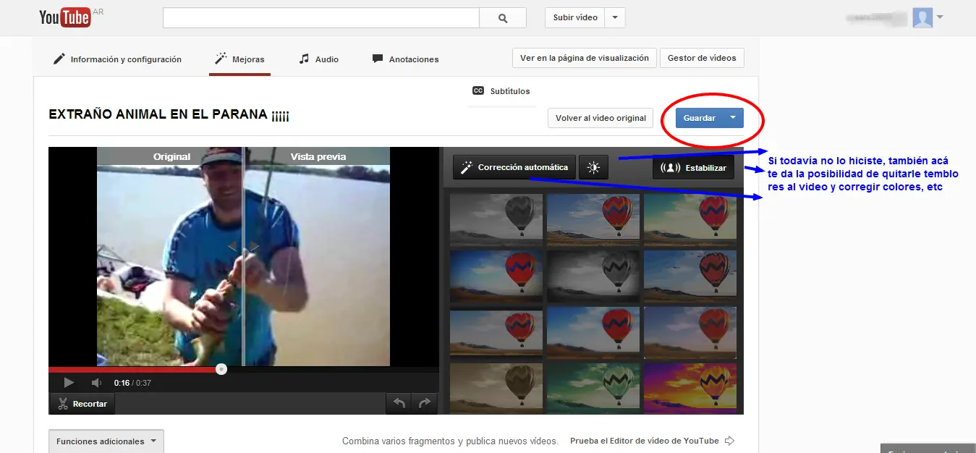The width and height of the screenshot is (976, 453).
Task: Click the YouTube logo
Action: [x=65, y=17]
